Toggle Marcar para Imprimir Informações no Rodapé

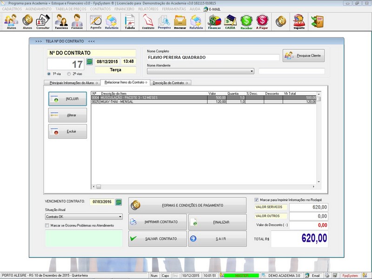point(257,200)
